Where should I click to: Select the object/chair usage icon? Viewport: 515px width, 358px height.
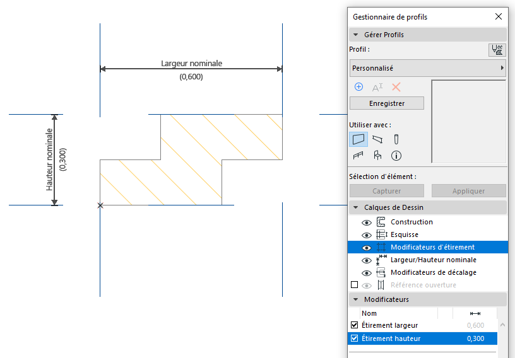(x=377, y=155)
